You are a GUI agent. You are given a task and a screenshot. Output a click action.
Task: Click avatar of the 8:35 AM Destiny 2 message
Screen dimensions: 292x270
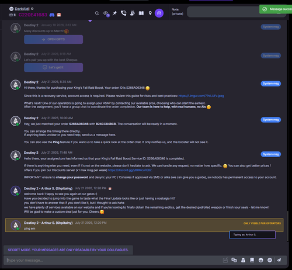[16, 85]
